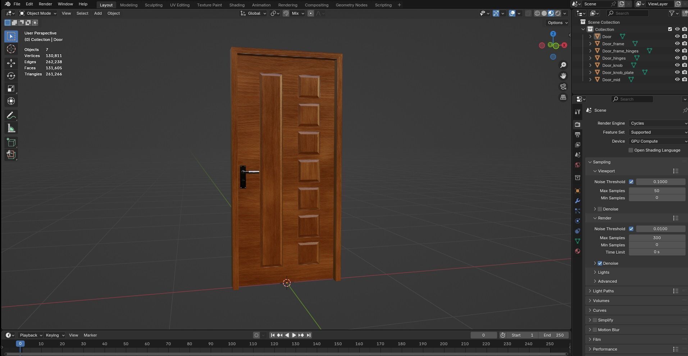
Task: Toggle Viewport Noise Threshold checkbox
Action: pos(631,182)
